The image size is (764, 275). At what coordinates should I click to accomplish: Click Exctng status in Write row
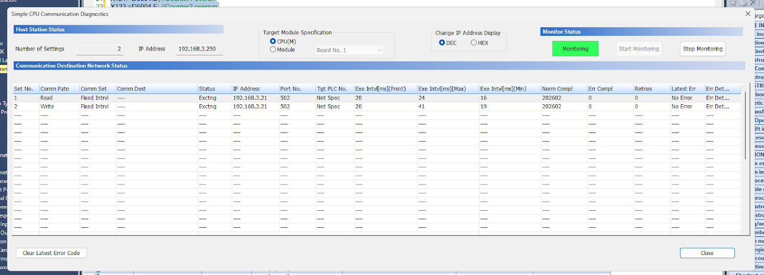pyautogui.click(x=208, y=106)
